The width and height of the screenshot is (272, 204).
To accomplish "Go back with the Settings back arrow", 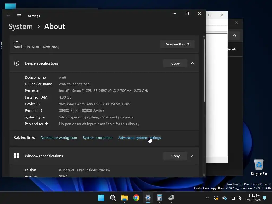I will pos(8,16).
